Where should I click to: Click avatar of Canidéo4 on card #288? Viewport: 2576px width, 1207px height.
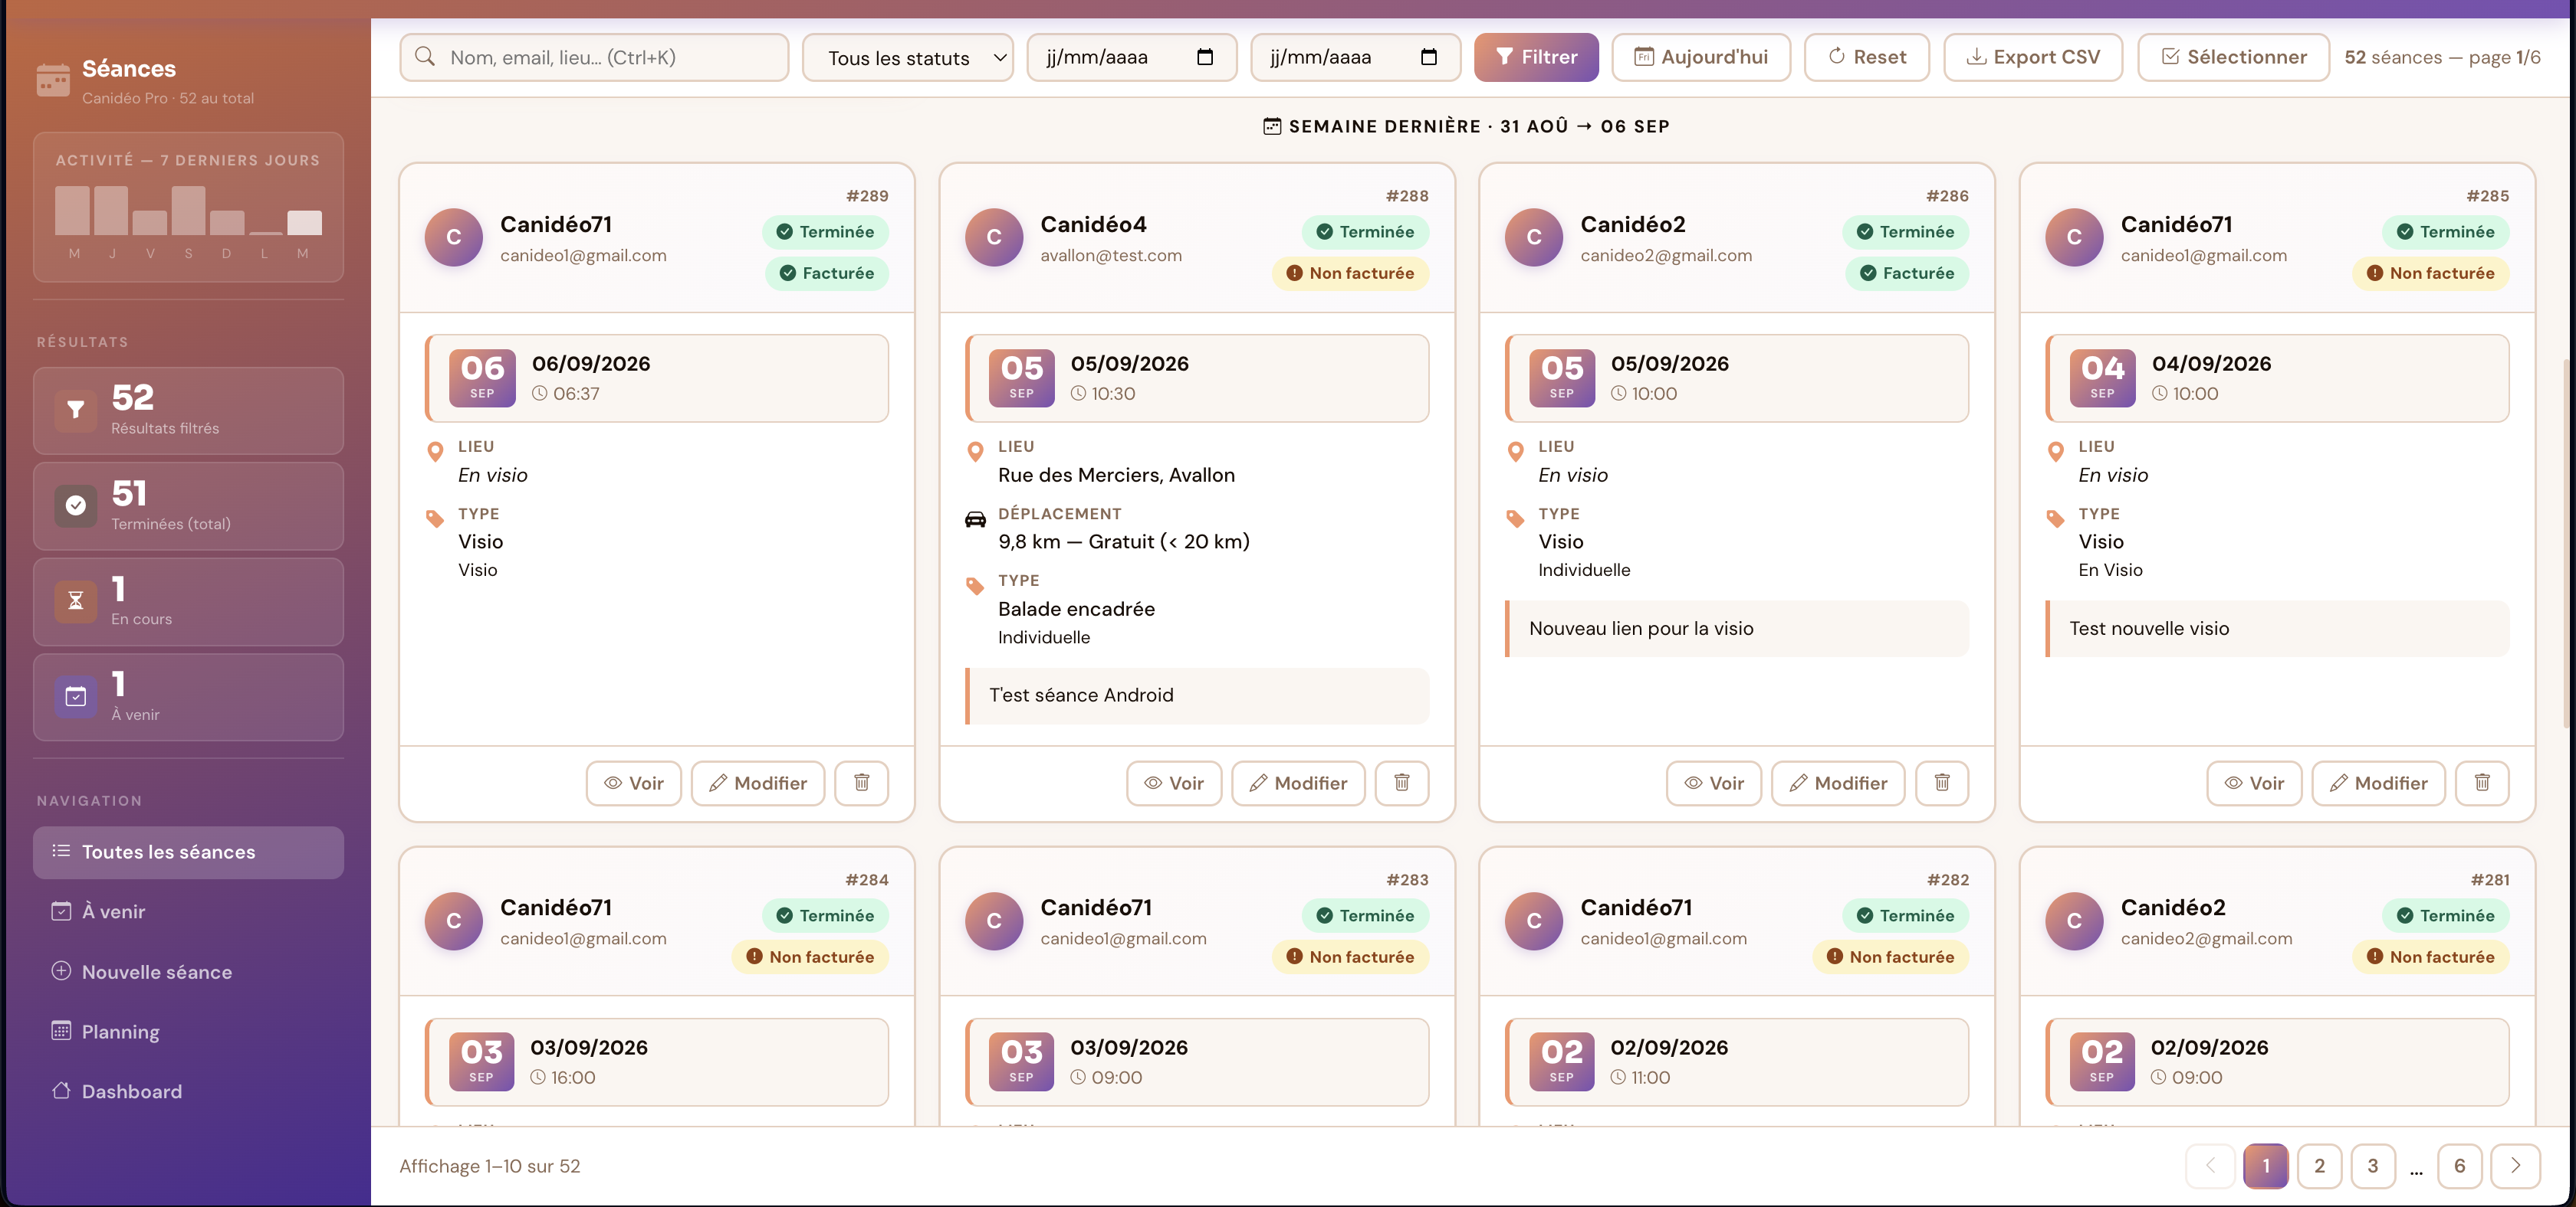pyautogui.click(x=993, y=237)
